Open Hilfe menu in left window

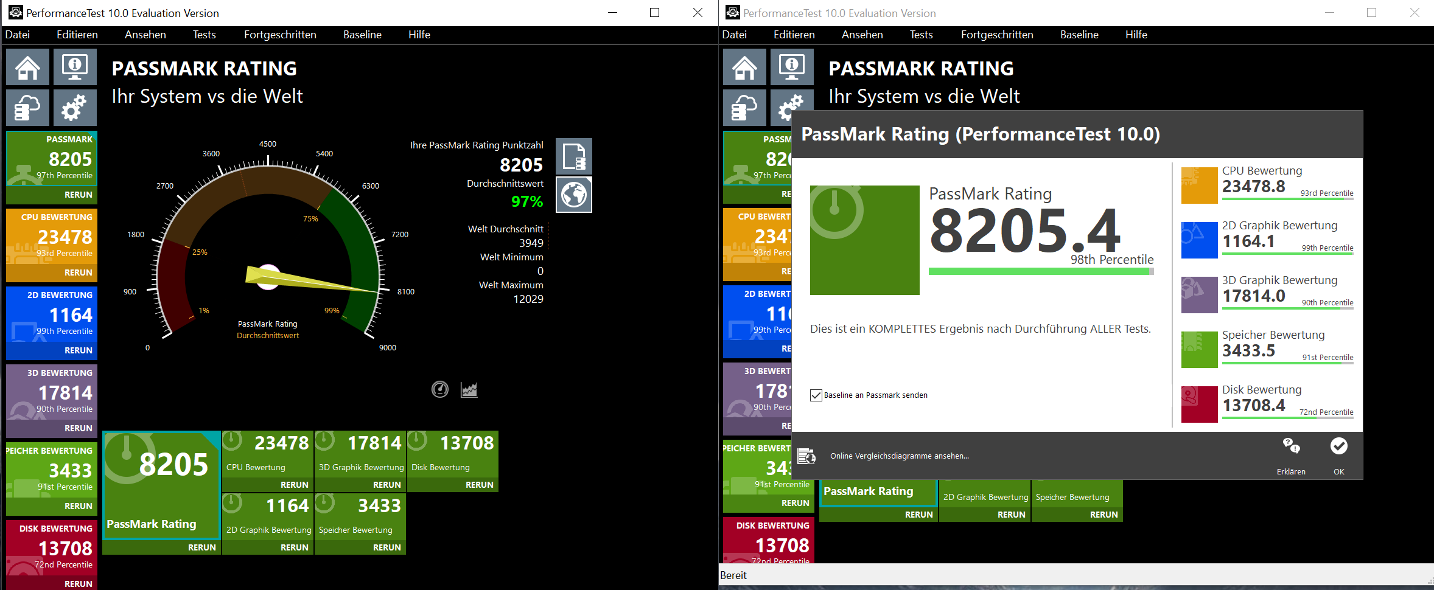click(419, 35)
